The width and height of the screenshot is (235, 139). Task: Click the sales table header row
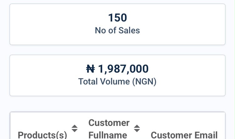pyautogui.click(x=118, y=129)
